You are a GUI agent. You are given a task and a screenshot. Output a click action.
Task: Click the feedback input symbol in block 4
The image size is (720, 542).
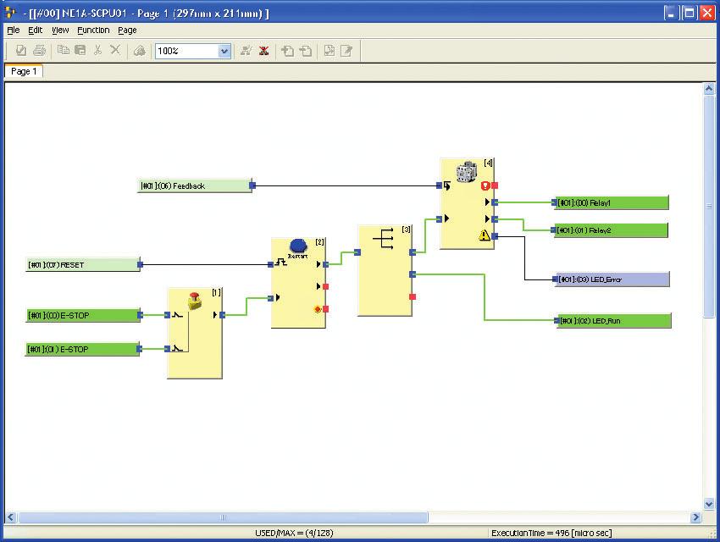pyautogui.click(x=446, y=185)
